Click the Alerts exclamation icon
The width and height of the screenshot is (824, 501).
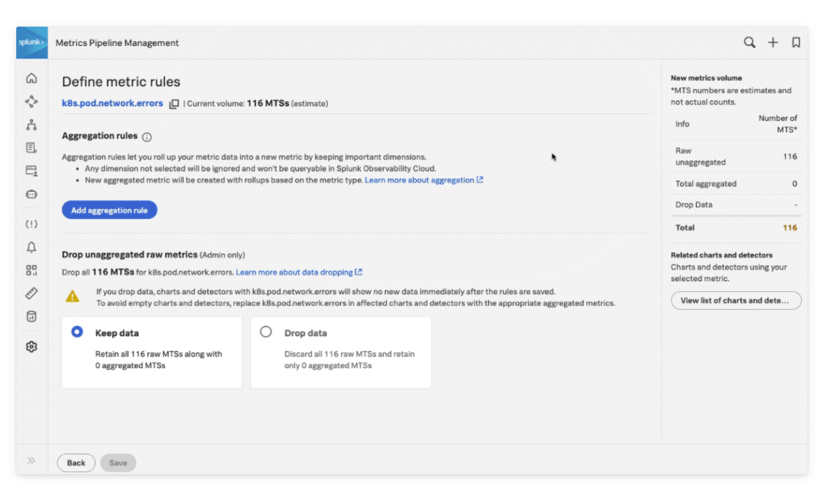tap(31, 223)
